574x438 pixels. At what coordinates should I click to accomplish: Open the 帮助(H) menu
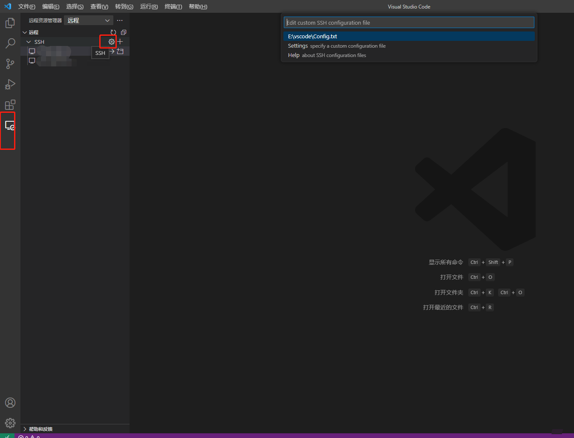click(x=198, y=6)
